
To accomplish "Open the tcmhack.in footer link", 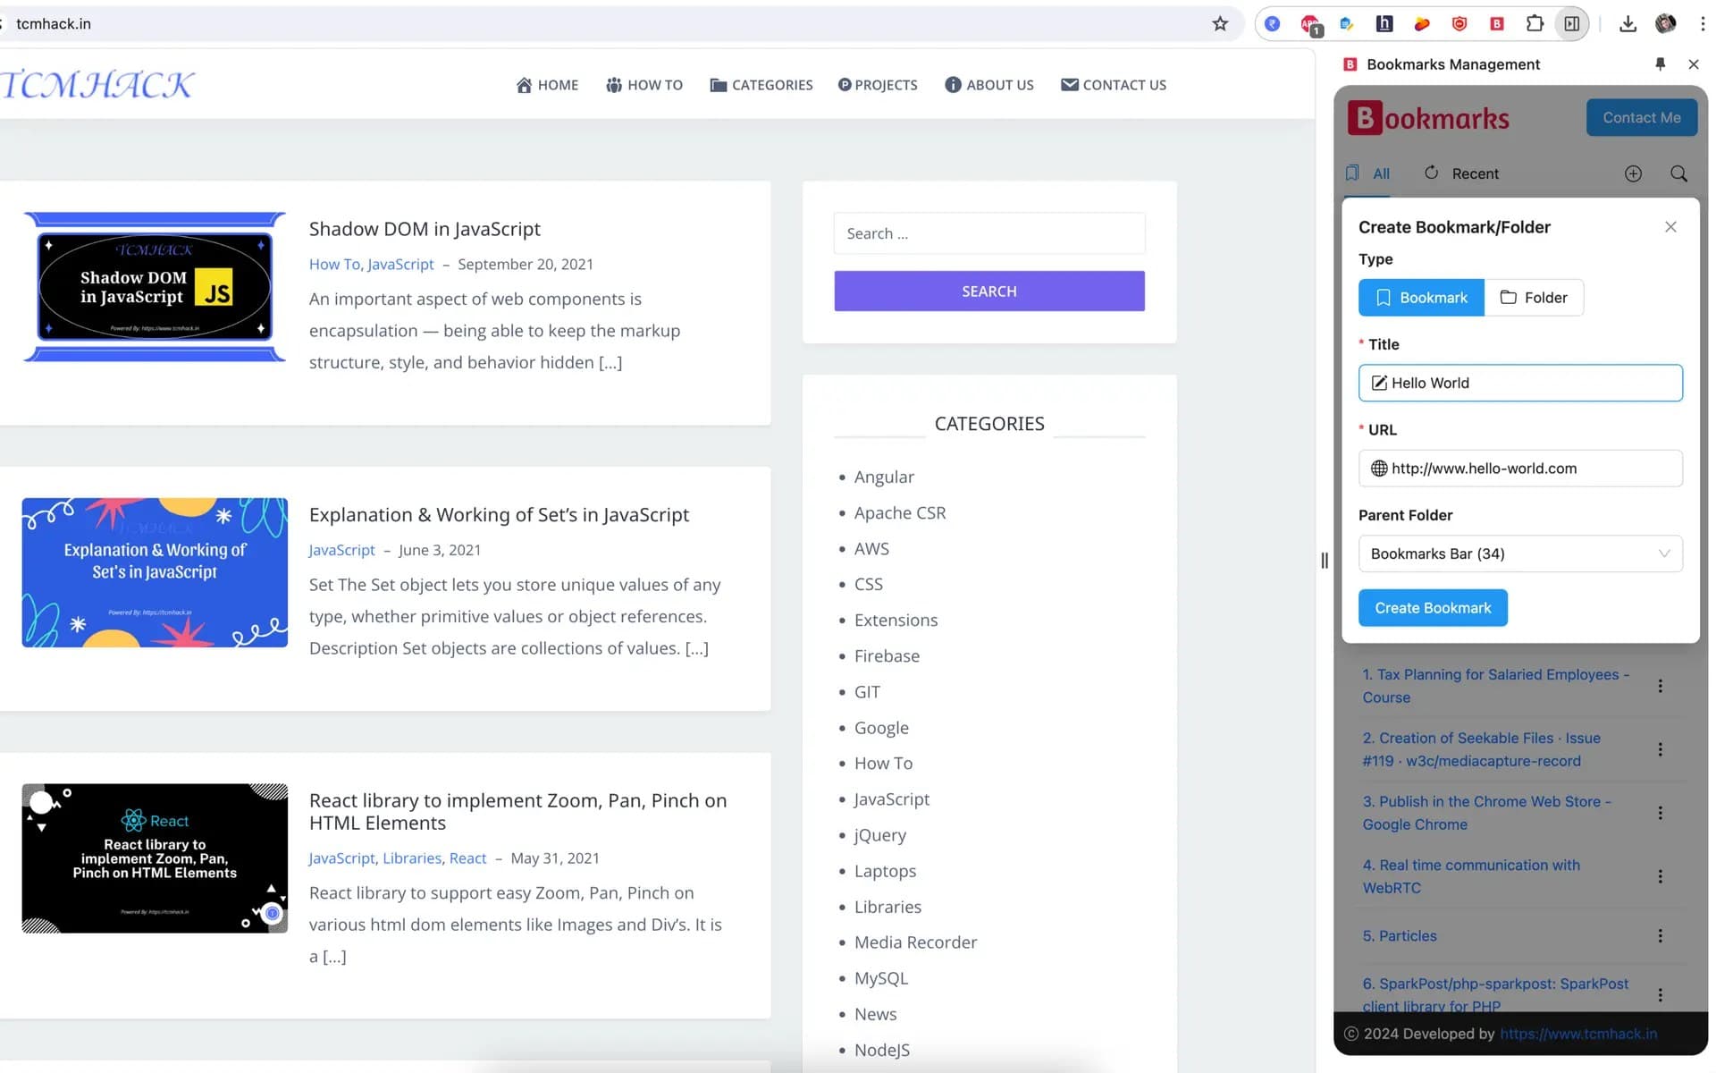I will (x=1577, y=1034).
